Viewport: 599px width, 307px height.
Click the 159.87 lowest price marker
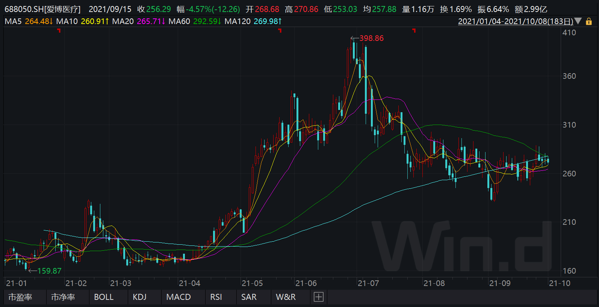49,271
